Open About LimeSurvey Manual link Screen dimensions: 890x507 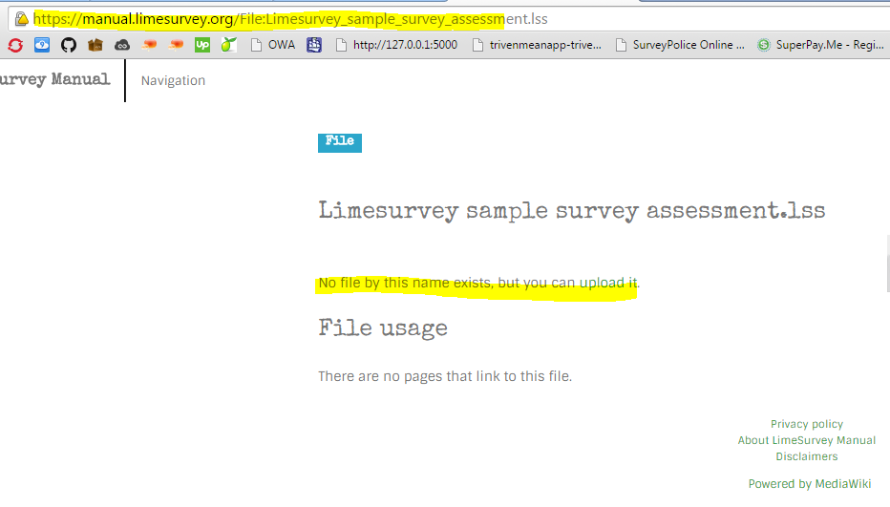point(807,440)
